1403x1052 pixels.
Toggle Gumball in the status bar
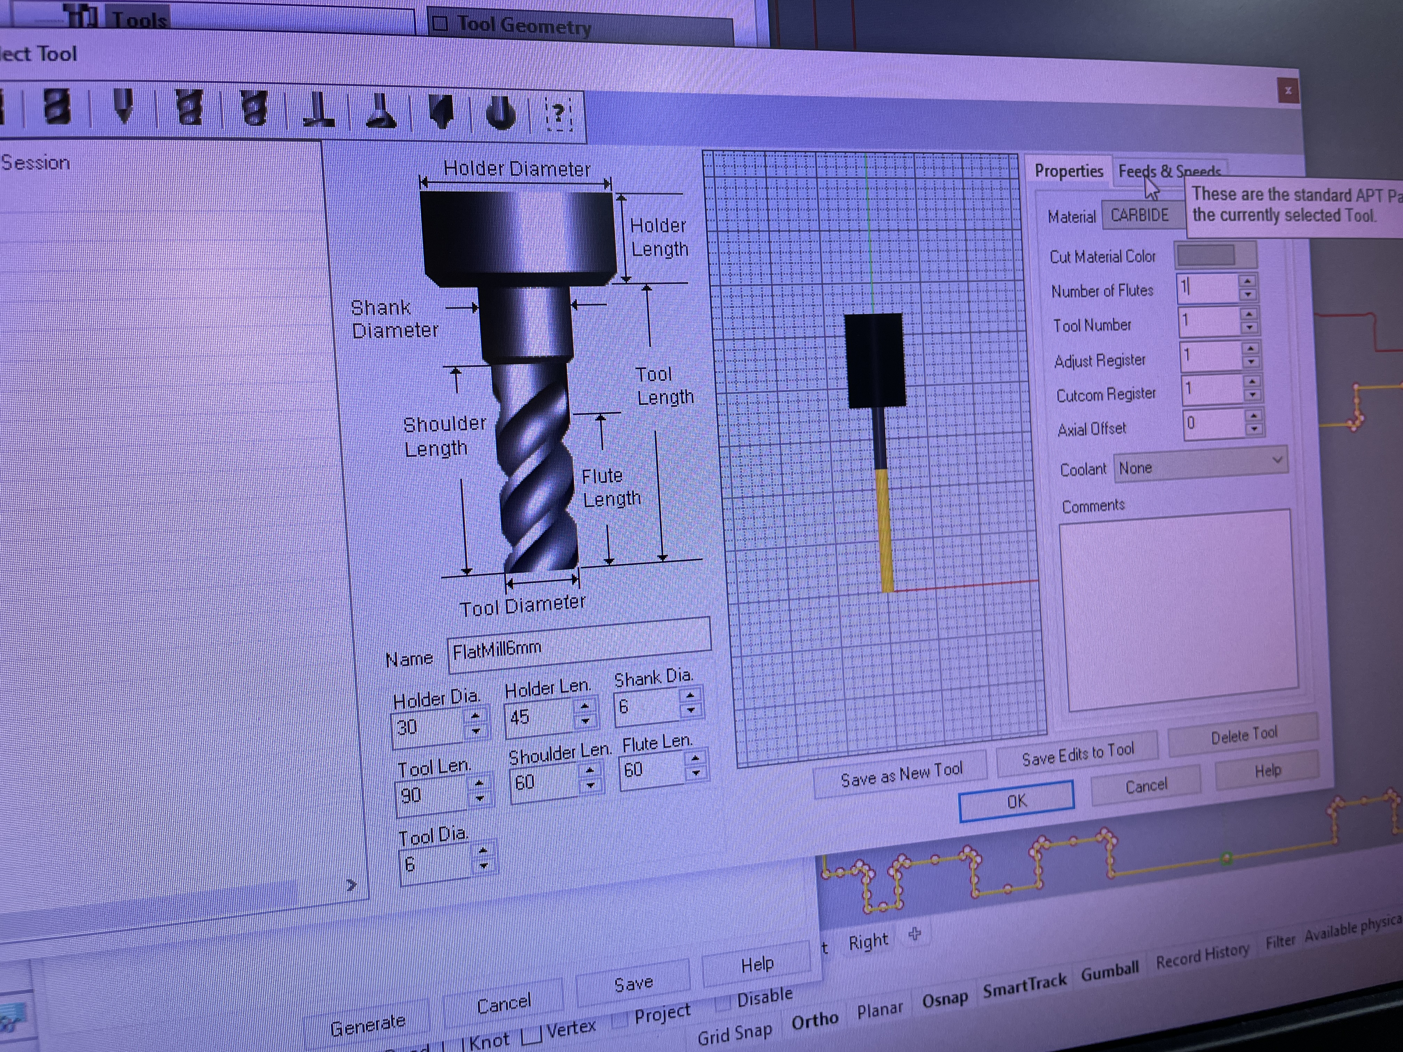pyautogui.click(x=1110, y=971)
